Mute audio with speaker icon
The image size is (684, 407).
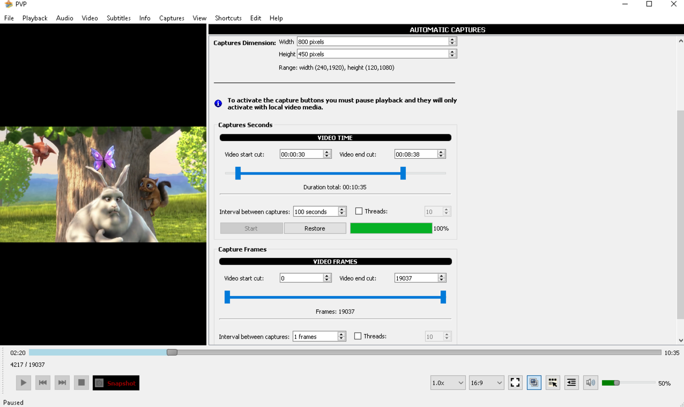tap(590, 383)
